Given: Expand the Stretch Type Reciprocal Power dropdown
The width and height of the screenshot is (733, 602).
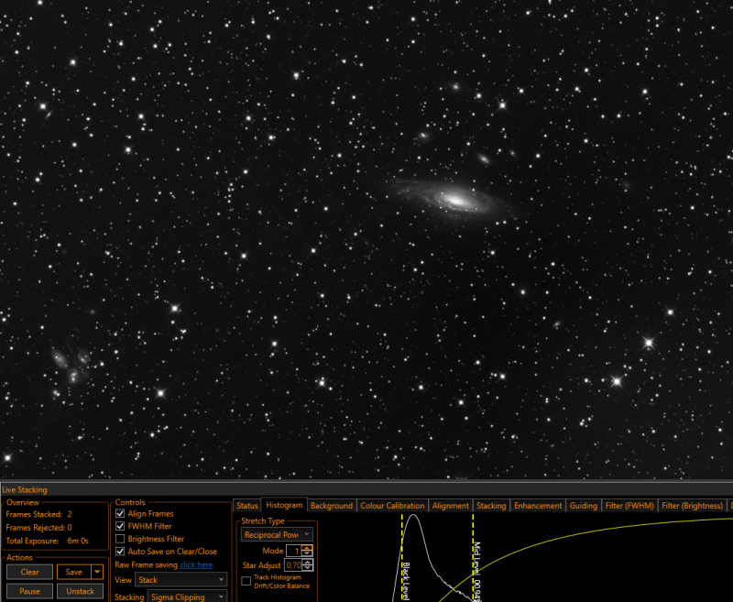Looking at the screenshot, I should coord(277,535).
